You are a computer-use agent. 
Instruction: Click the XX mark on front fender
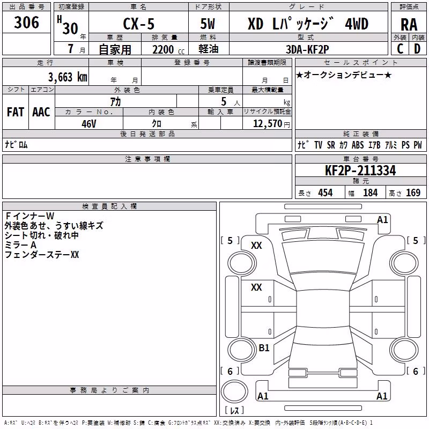256,246
